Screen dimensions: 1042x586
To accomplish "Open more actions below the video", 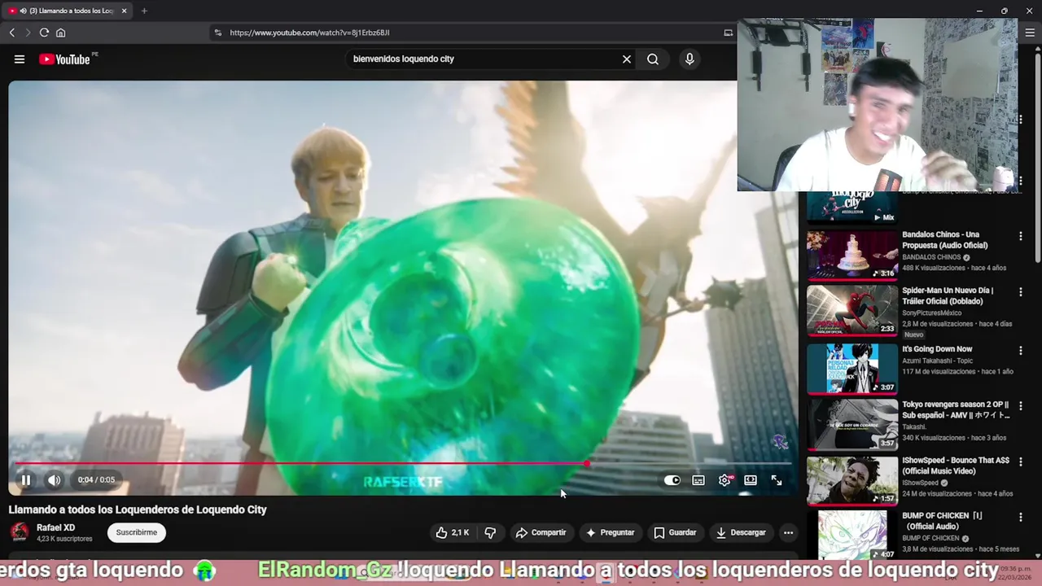I will [x=788, y=532].
